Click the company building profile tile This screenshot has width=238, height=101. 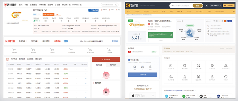click(x=171, y=66)
